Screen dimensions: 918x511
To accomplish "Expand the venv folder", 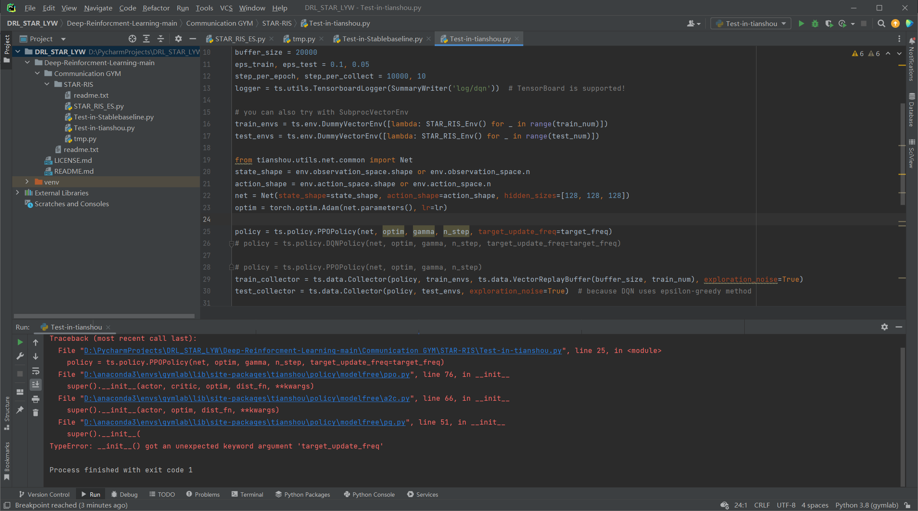I will pyautogui.click(x=27, y=182).
